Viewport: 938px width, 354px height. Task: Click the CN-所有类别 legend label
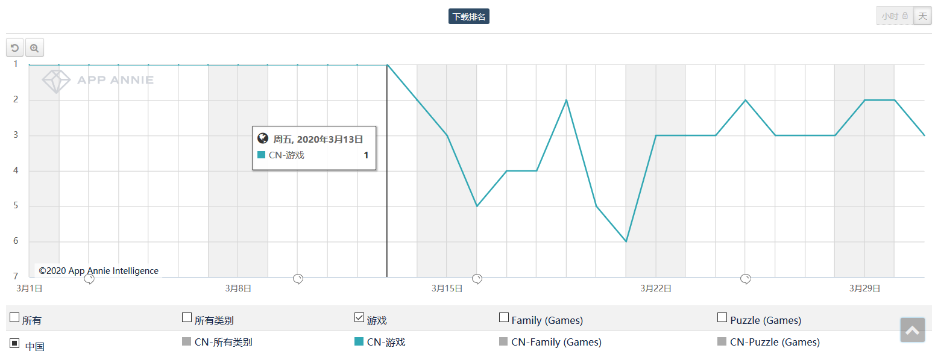coord(223,343)
